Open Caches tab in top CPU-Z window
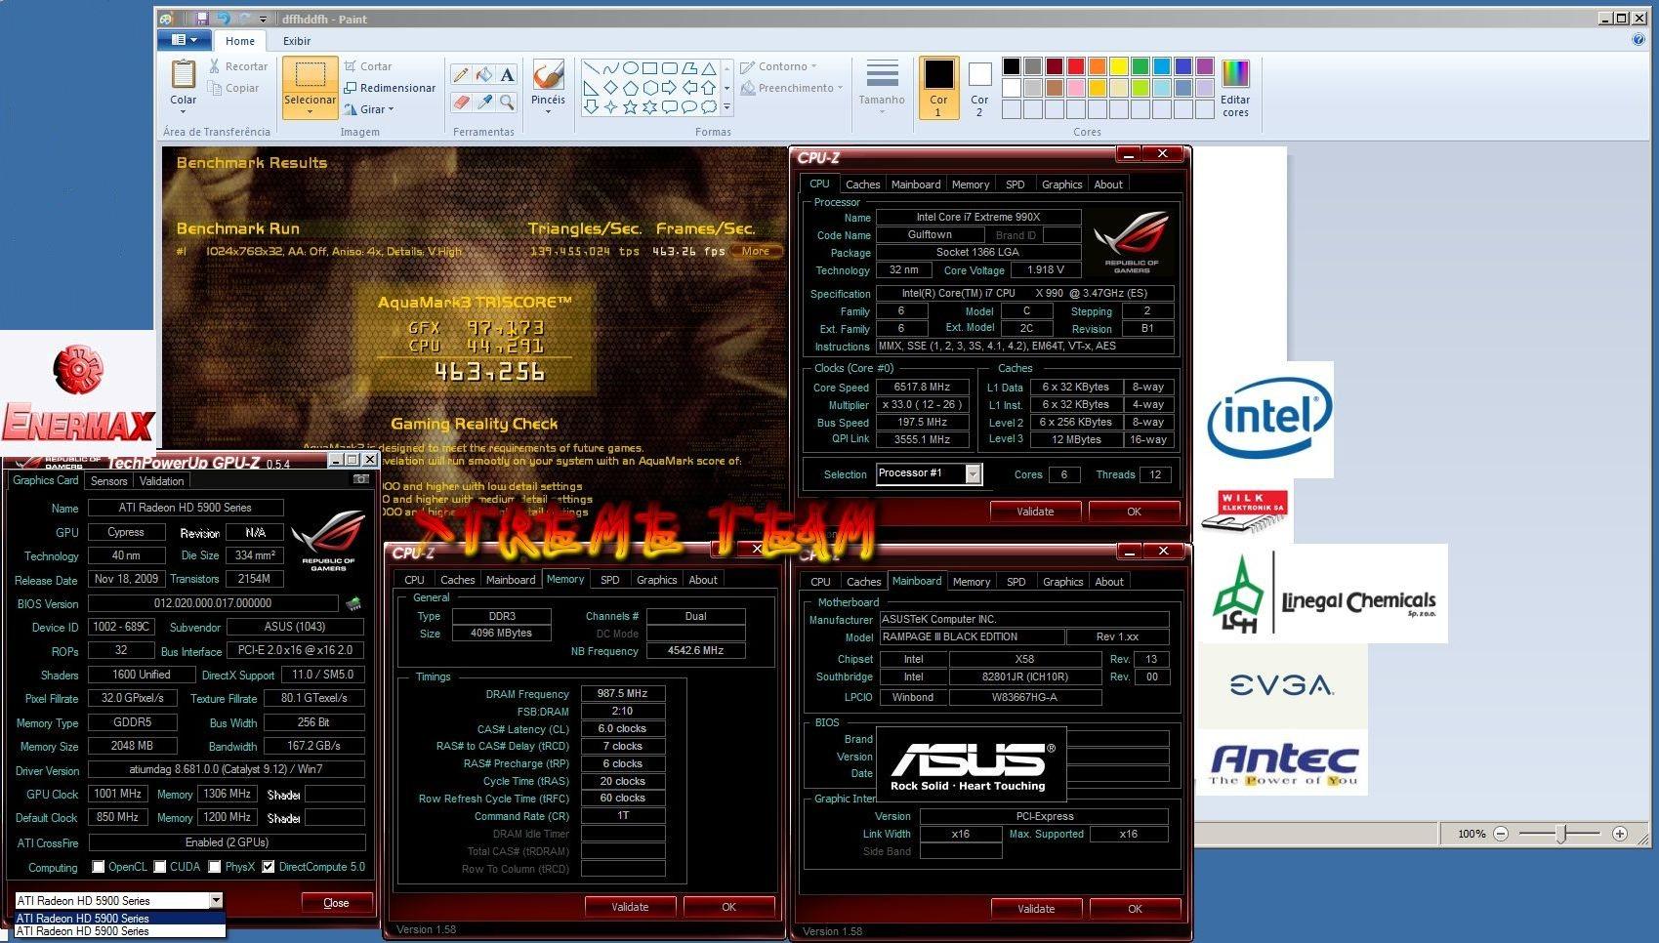1659x943 pixels. [862, 184]
